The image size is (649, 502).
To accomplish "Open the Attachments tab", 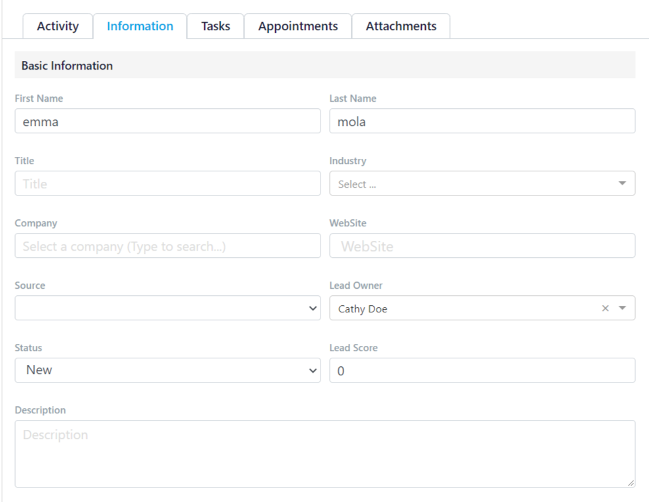I will [x=401, y=26].
